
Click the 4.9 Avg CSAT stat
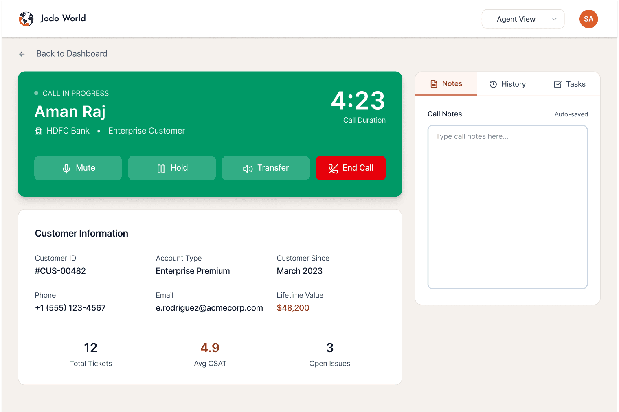point(210,355)
